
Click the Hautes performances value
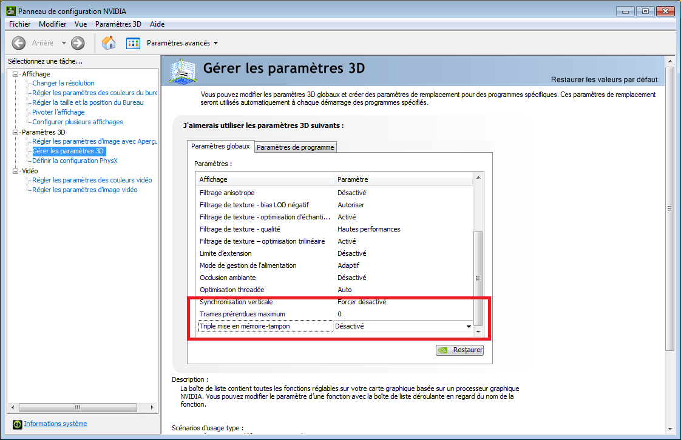pyautogui.click(x=369, y=229)
